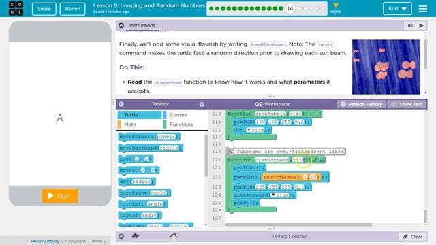Click the lesson title Looping and Random Numbers
Image resolution: width=436 pixels, height=245 pixels.
(x=149, y=5)
